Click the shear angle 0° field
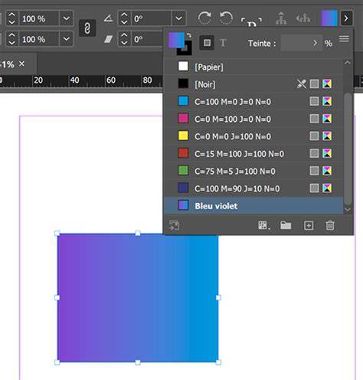 point(147,39)
